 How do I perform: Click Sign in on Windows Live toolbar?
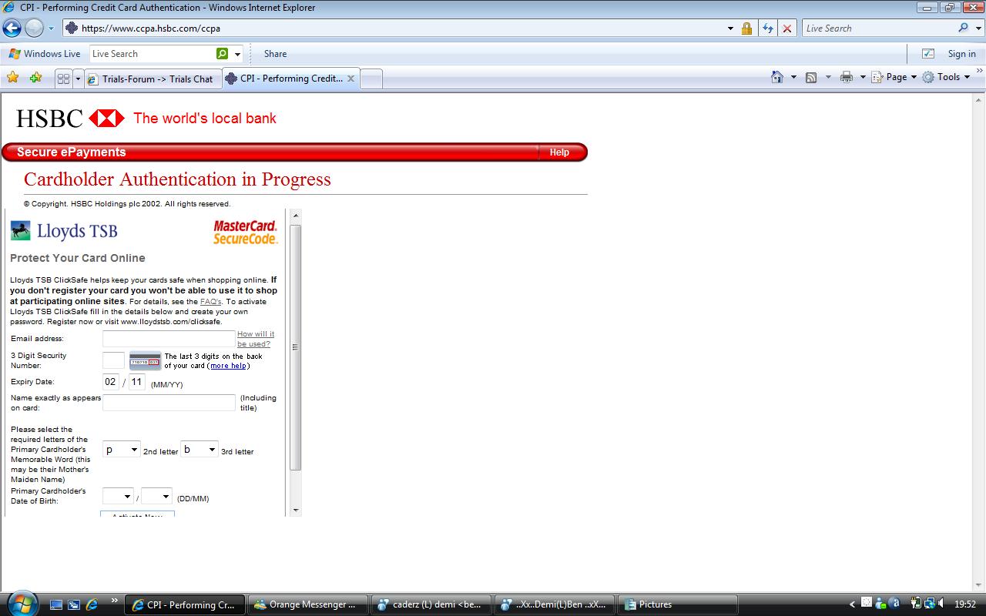[961, 54]
